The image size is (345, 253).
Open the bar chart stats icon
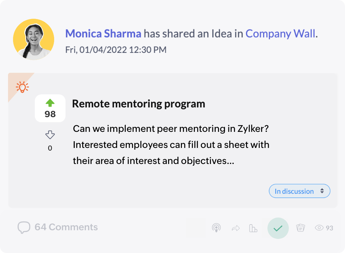[253, 228]
